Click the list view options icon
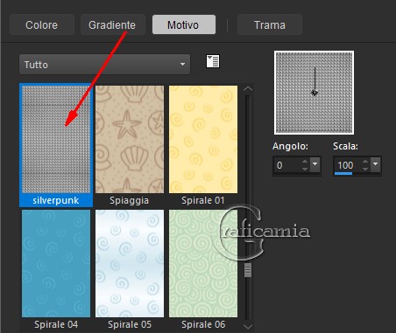 (213, 61)
